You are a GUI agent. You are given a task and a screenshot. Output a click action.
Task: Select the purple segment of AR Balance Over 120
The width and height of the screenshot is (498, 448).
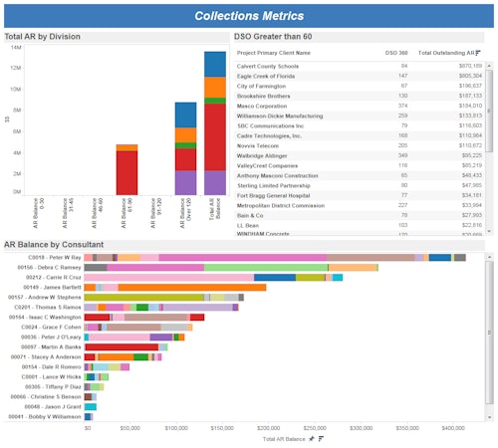[x=185, y=182]
